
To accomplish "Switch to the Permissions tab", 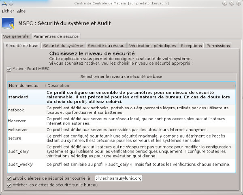I will (218, 46).
